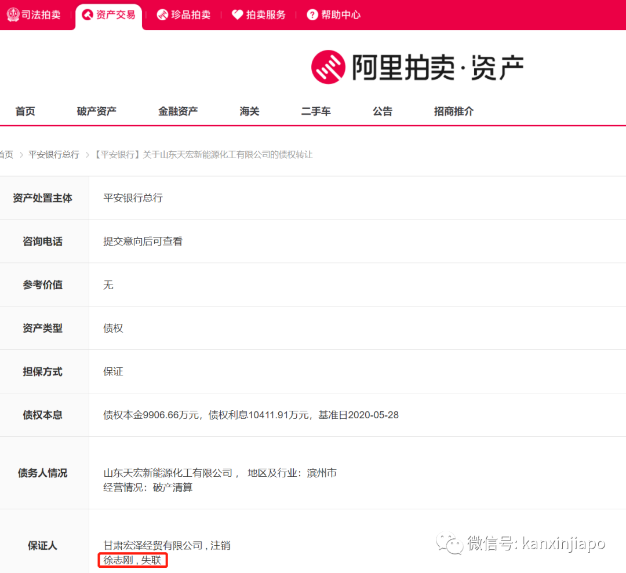The height and width of the screenshot is (573, 626).
Task: Open the 司法拍卖 tab
Action: [x=41, y=14]
